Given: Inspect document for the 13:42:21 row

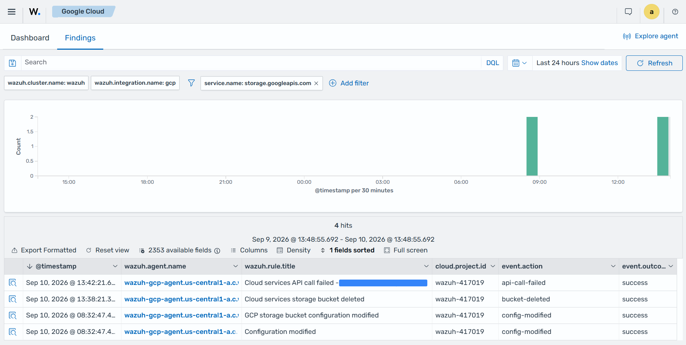Looking at the screenshot, I should (x=13, y=283).
